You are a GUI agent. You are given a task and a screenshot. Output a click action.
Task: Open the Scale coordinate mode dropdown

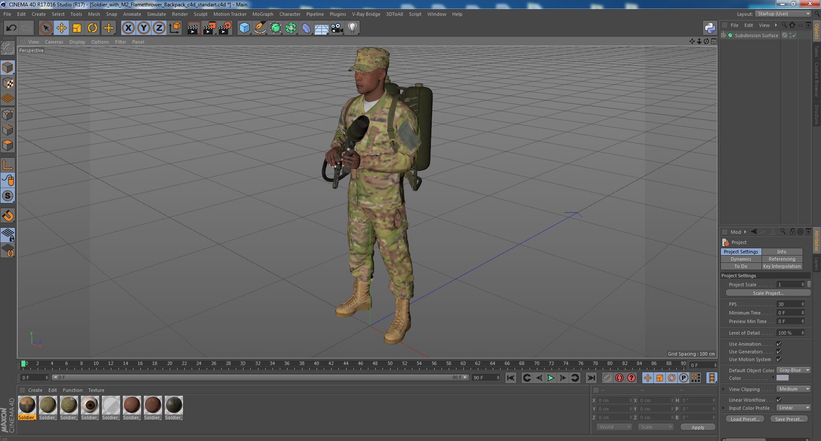click(x=655, y=427)
